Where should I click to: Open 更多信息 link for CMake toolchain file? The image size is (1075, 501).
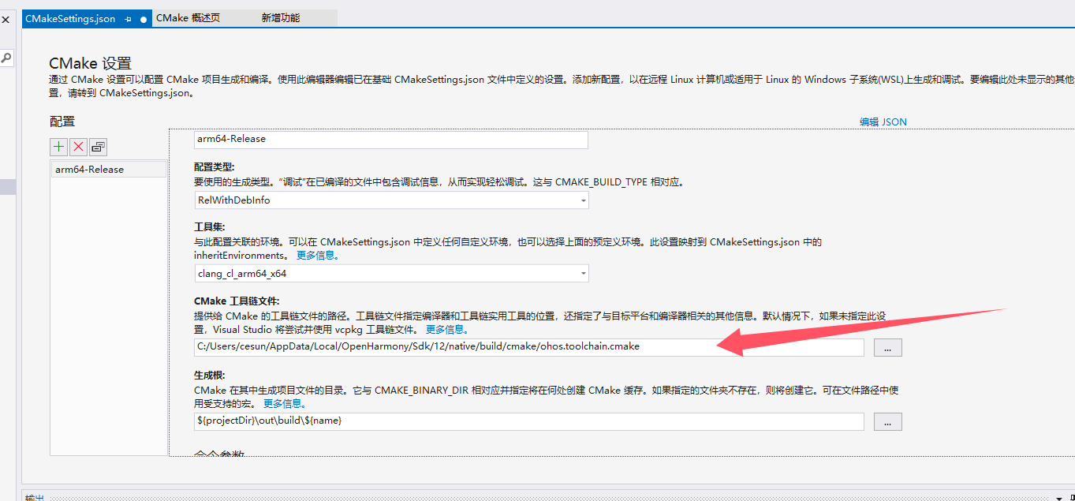(x=447, y=329)
